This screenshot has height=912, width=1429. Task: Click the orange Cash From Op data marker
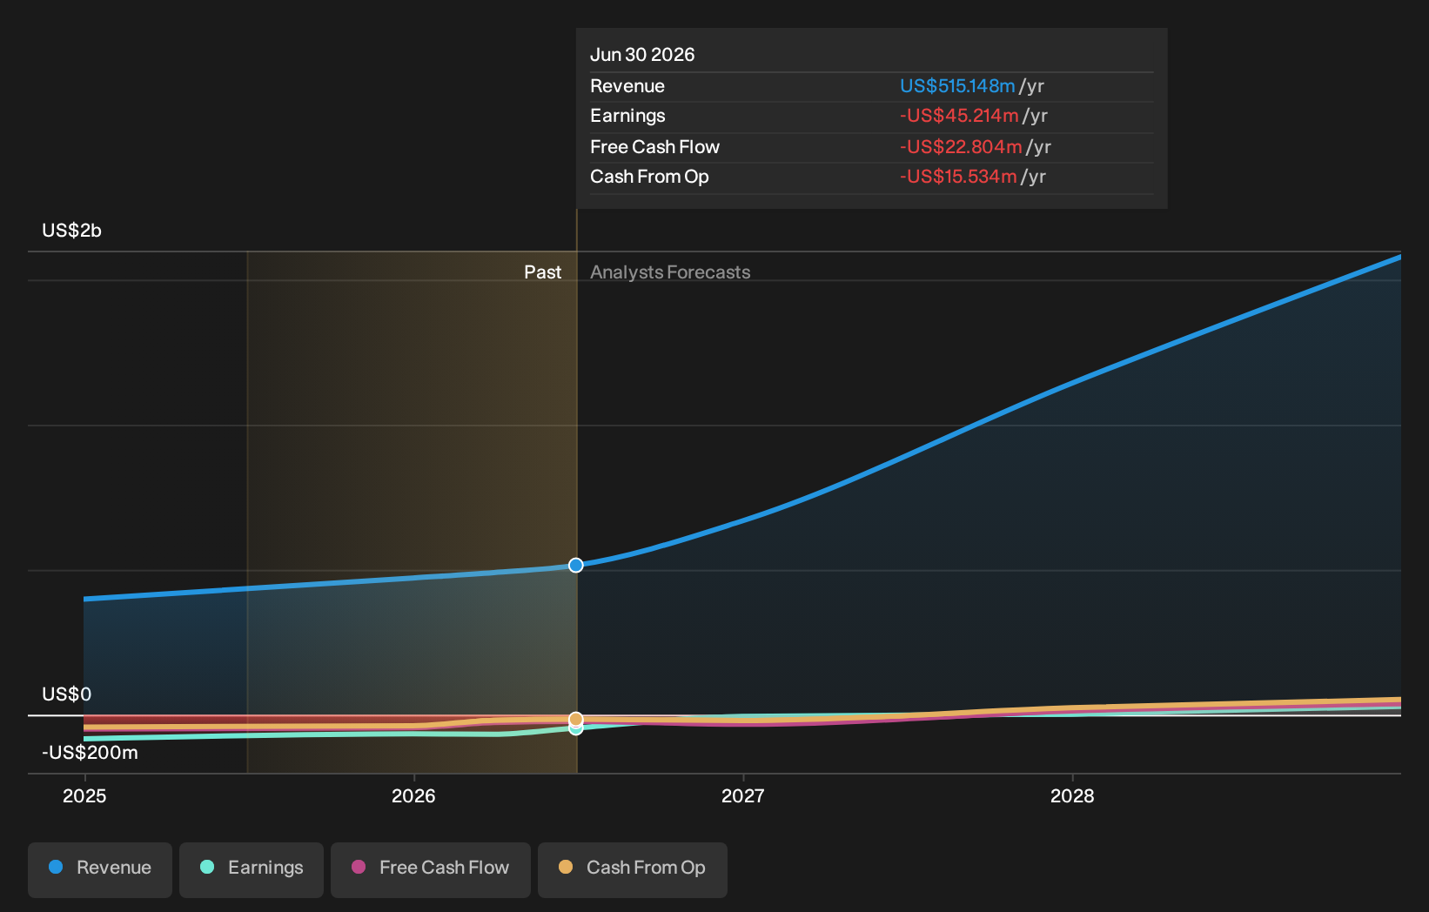576,719
